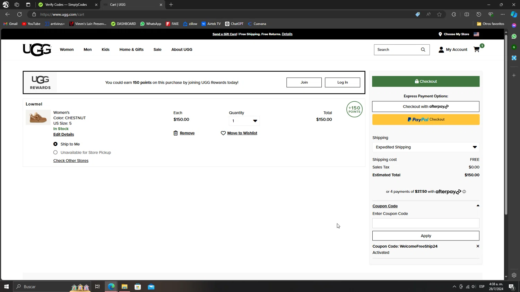Viewport: 520px width, 292px height.
Task: Open ChatGPT bookmark
Action: pos(234,24)
